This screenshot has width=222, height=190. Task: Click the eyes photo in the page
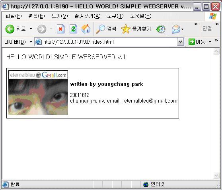coord(38,97)
